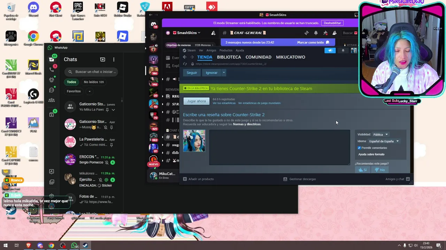Open WhatsApp three-dot menu
Image resolution: width=446 pixels, height=250 pixels.
114,59
